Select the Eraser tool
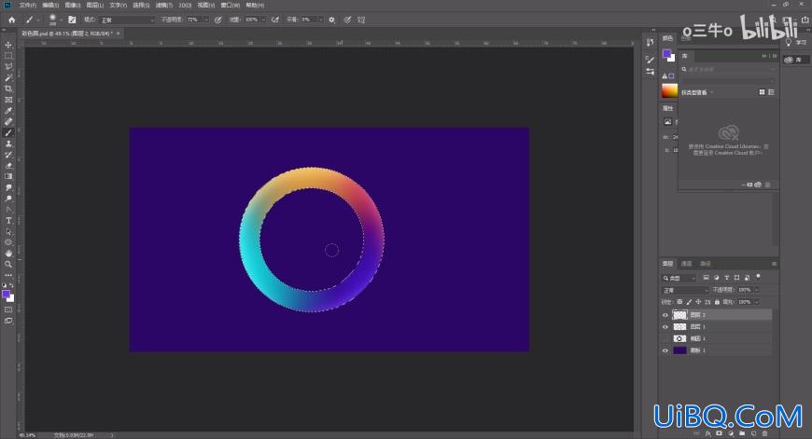Screen dimensions: 812x439 [x=8, y=166]
